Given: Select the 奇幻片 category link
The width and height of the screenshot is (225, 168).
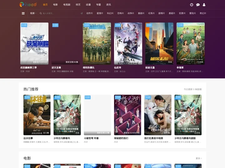Looking at the screenshot, I should tap(203, 13).
